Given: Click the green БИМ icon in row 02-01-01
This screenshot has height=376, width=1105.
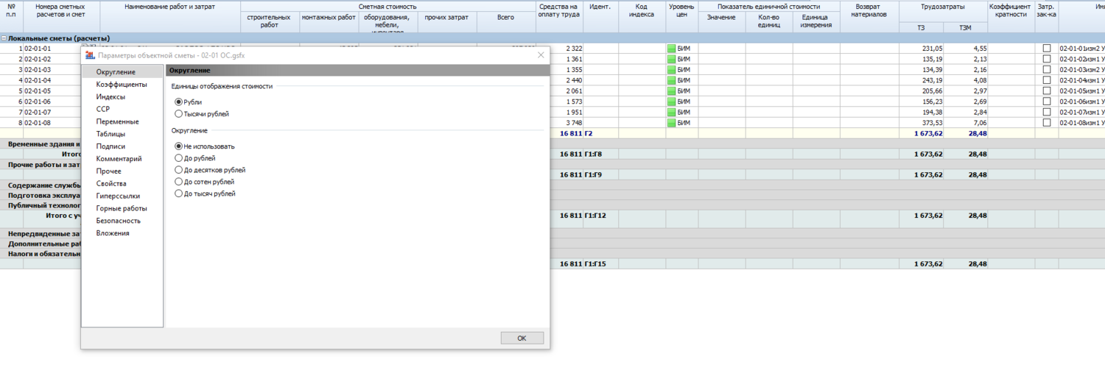Looking at the screenshot, I should click(x=671, y=48).
